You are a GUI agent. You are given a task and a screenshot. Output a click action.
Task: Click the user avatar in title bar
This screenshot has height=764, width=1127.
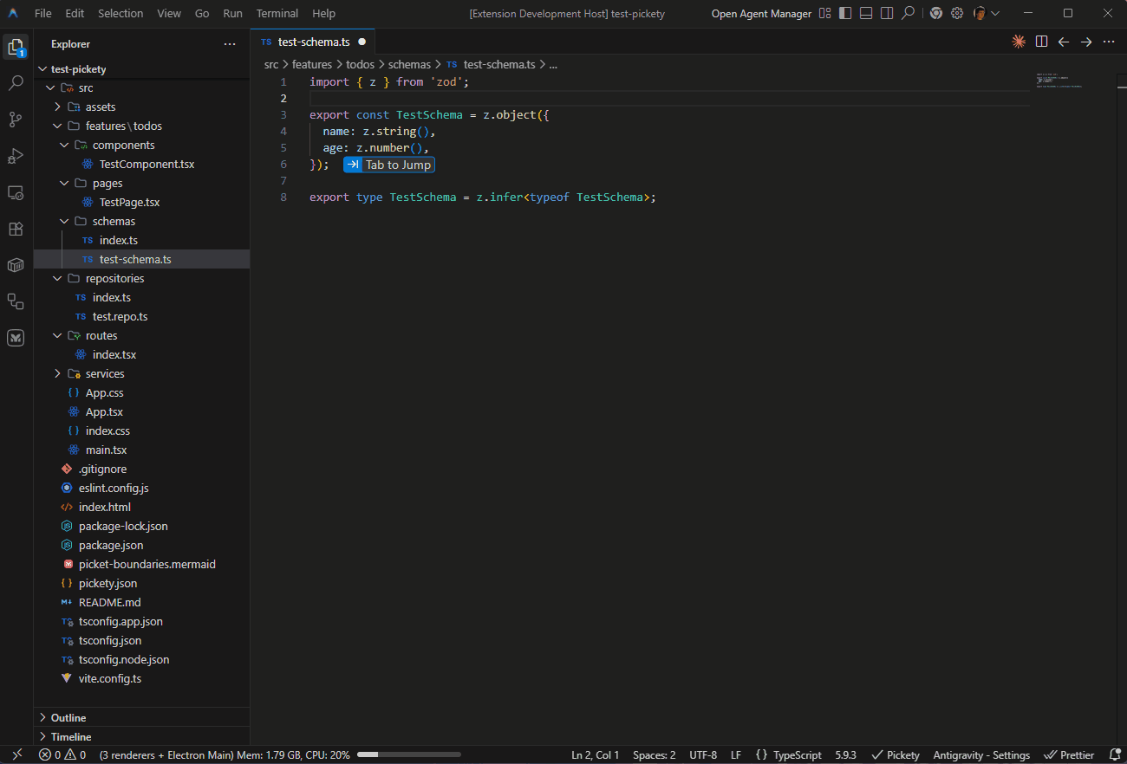[980, 13]
